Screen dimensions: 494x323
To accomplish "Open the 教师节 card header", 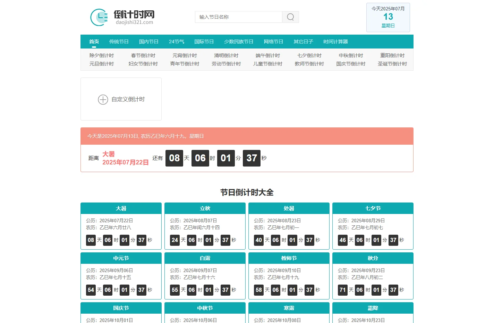I will click(x=289, y=258).
